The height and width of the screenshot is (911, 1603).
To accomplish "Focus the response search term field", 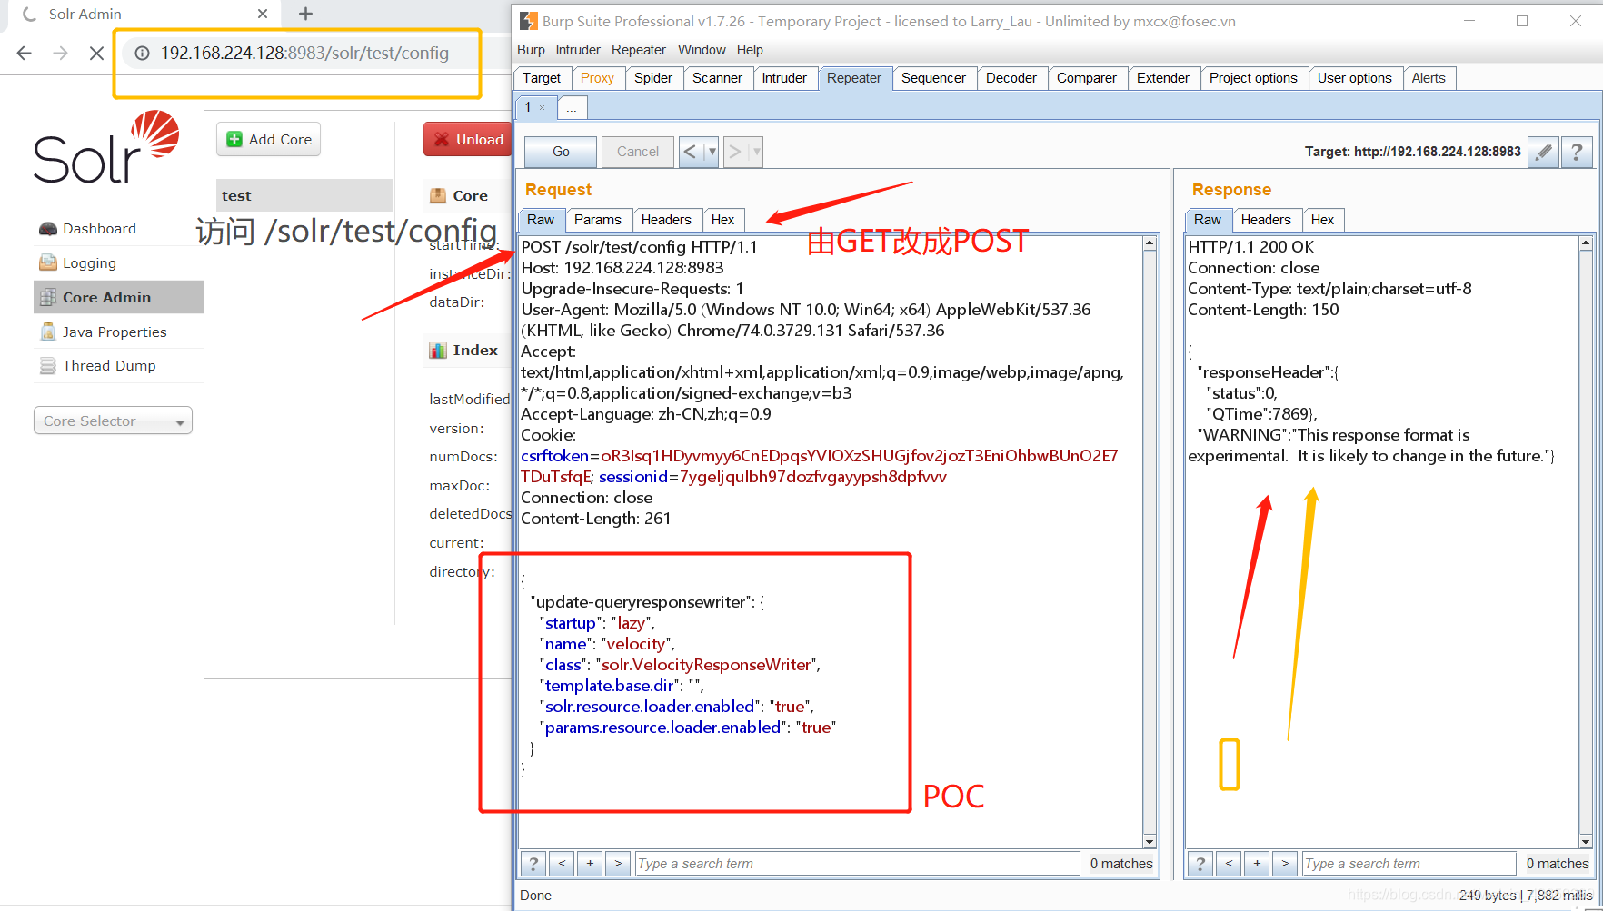I will 1409,864.
